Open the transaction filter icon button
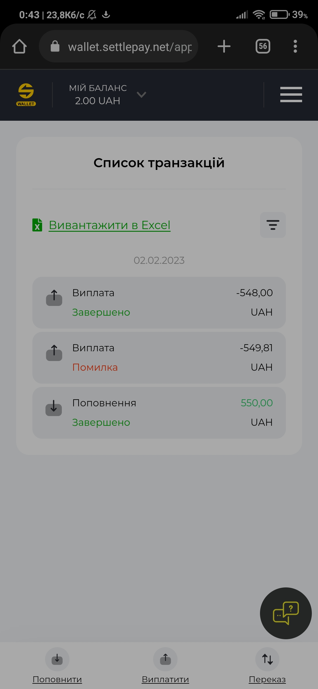Image resolution: width=318 pixels, height=689 pixels. coord(273,225)
